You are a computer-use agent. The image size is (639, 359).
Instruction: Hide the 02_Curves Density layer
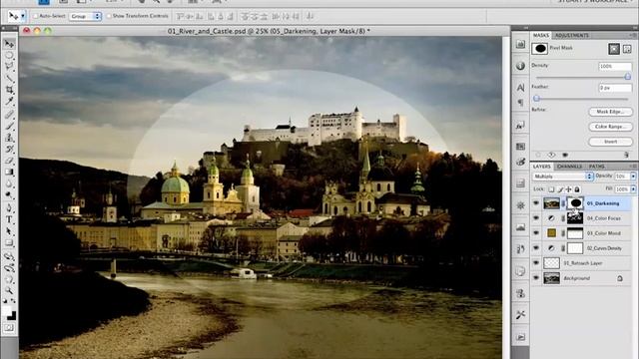(x=536, y=248)
